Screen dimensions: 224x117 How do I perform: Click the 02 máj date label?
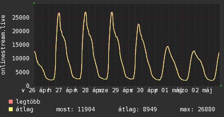(202, 90)
